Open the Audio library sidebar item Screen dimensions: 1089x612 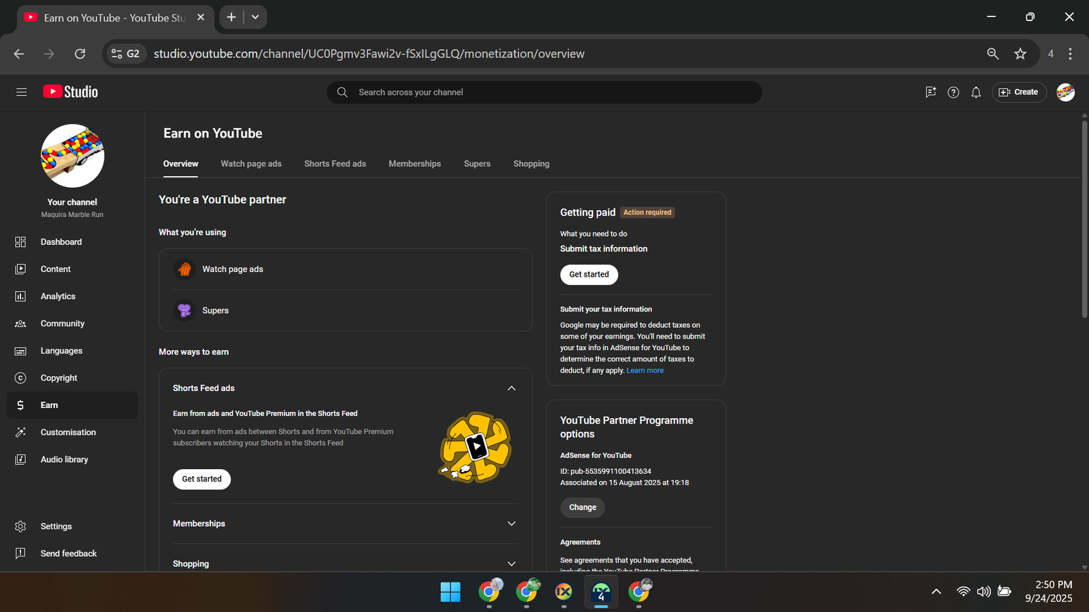64,460
